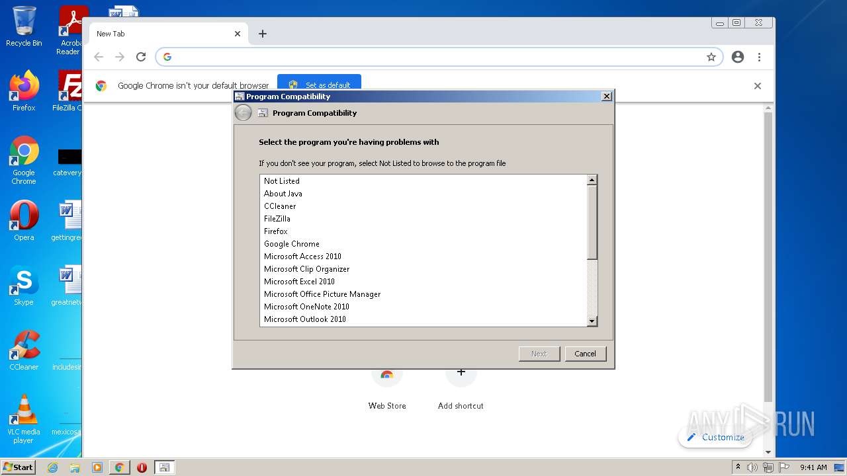Open volume control in system tray
847x476 pixels.
752,467
